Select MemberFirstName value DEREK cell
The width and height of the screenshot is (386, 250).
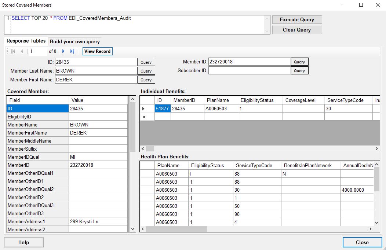click(x=98, y=133)
